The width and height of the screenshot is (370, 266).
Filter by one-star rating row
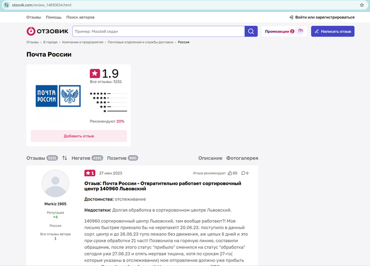point(115,111)
